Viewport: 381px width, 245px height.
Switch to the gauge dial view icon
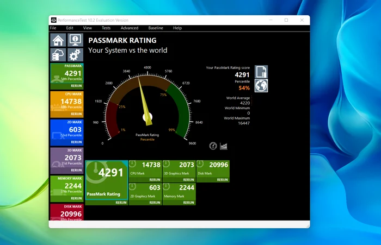(x=213, y=146)
